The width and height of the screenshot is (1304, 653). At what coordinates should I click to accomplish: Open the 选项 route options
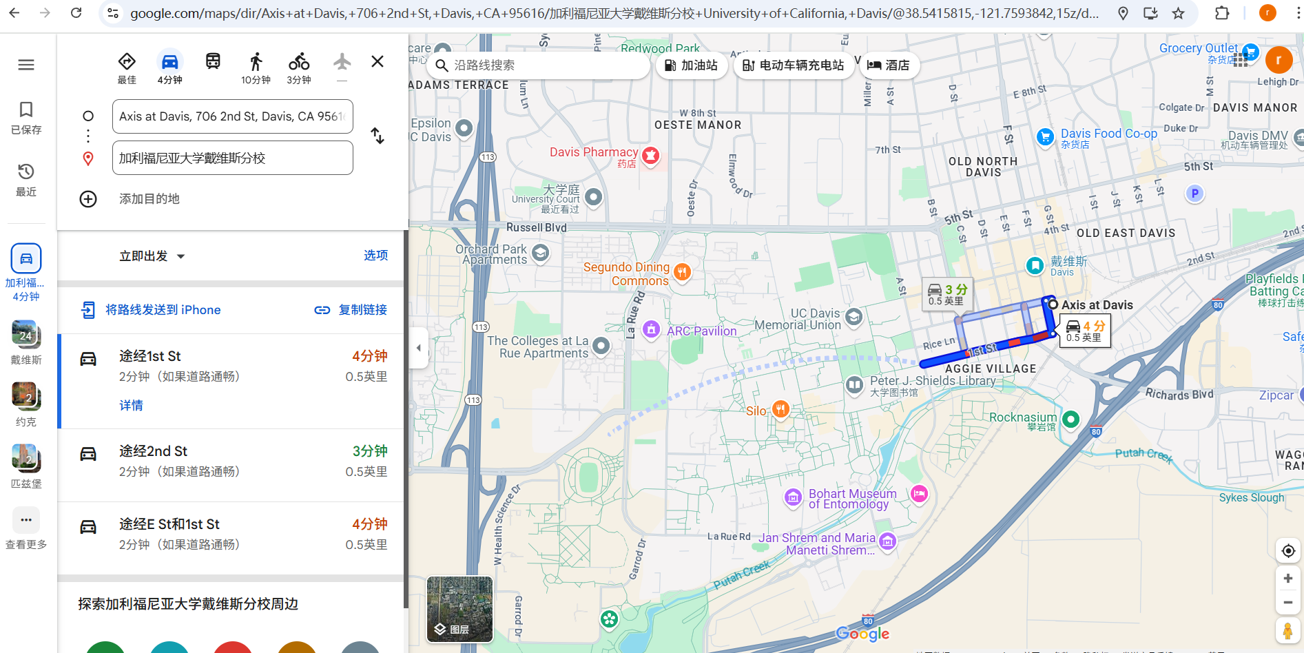coord(375,256)
